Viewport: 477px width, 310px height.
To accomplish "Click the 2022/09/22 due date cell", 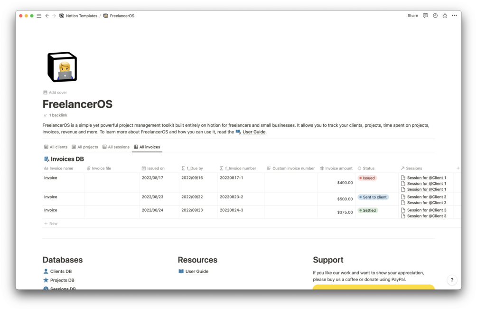I will point(198,199).
